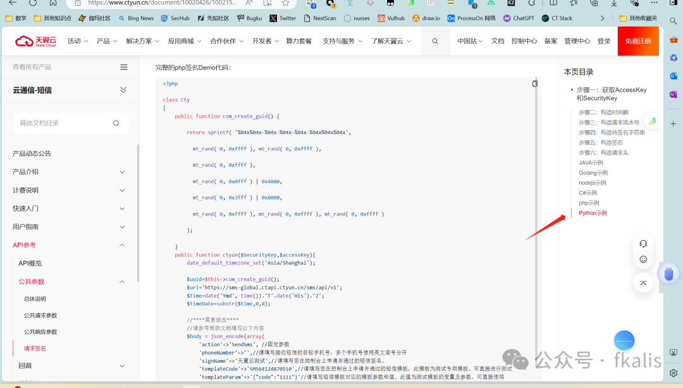
Task: Open the Vulhub bookmark
Action: [x=391, y=18]
